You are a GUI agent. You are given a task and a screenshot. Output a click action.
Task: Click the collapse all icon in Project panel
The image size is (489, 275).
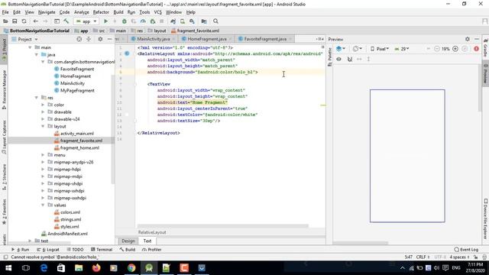[x=89, y=39]
